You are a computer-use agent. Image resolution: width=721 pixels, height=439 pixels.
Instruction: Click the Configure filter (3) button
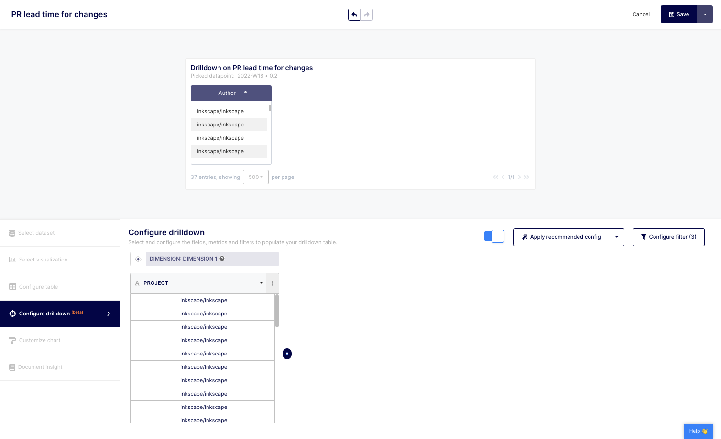click(668, 237)
